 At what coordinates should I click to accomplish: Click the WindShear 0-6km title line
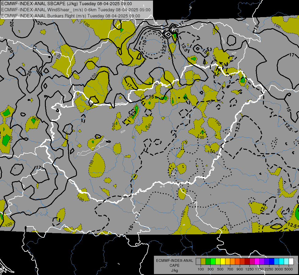click(x=76, y=10)
